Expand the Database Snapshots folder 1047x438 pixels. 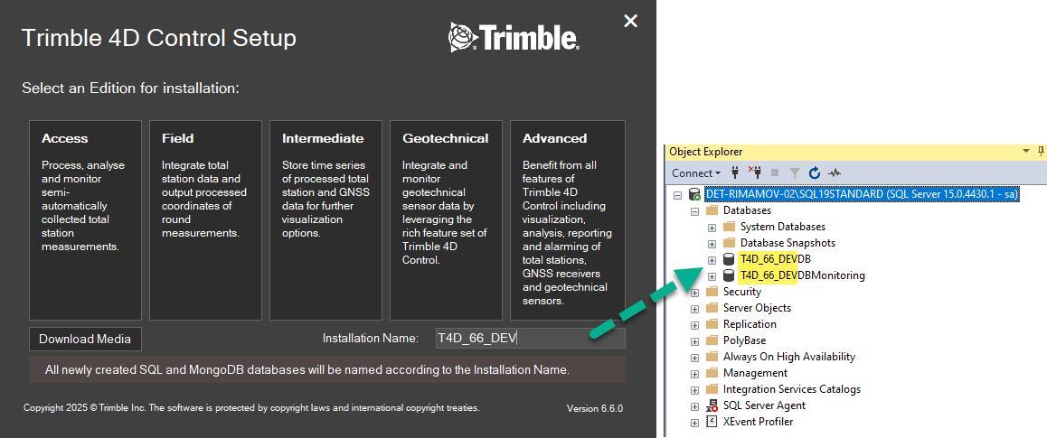[712, 243]
